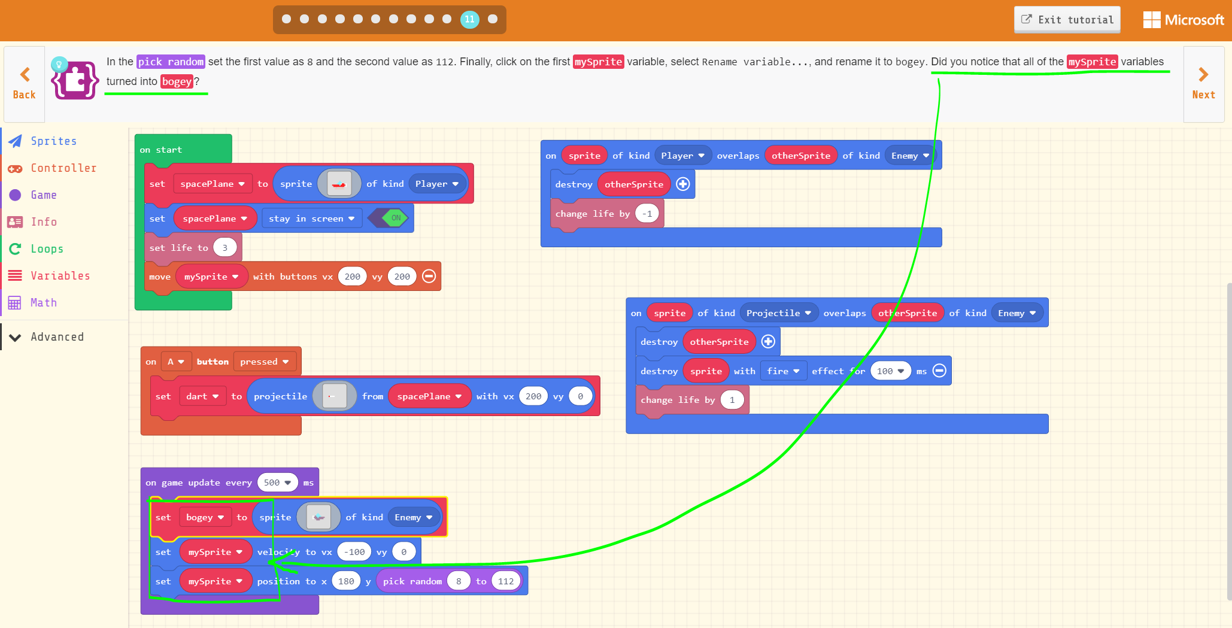Open the Projectile kind dropdown
Screen dimensions: 1232x628
pyautogui.click(x=778, y=313)
